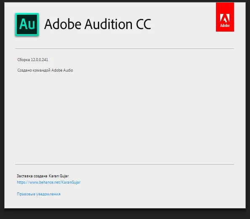Click the red Adobe logo badge
250x219 pixels.
(x=225, y=17)
